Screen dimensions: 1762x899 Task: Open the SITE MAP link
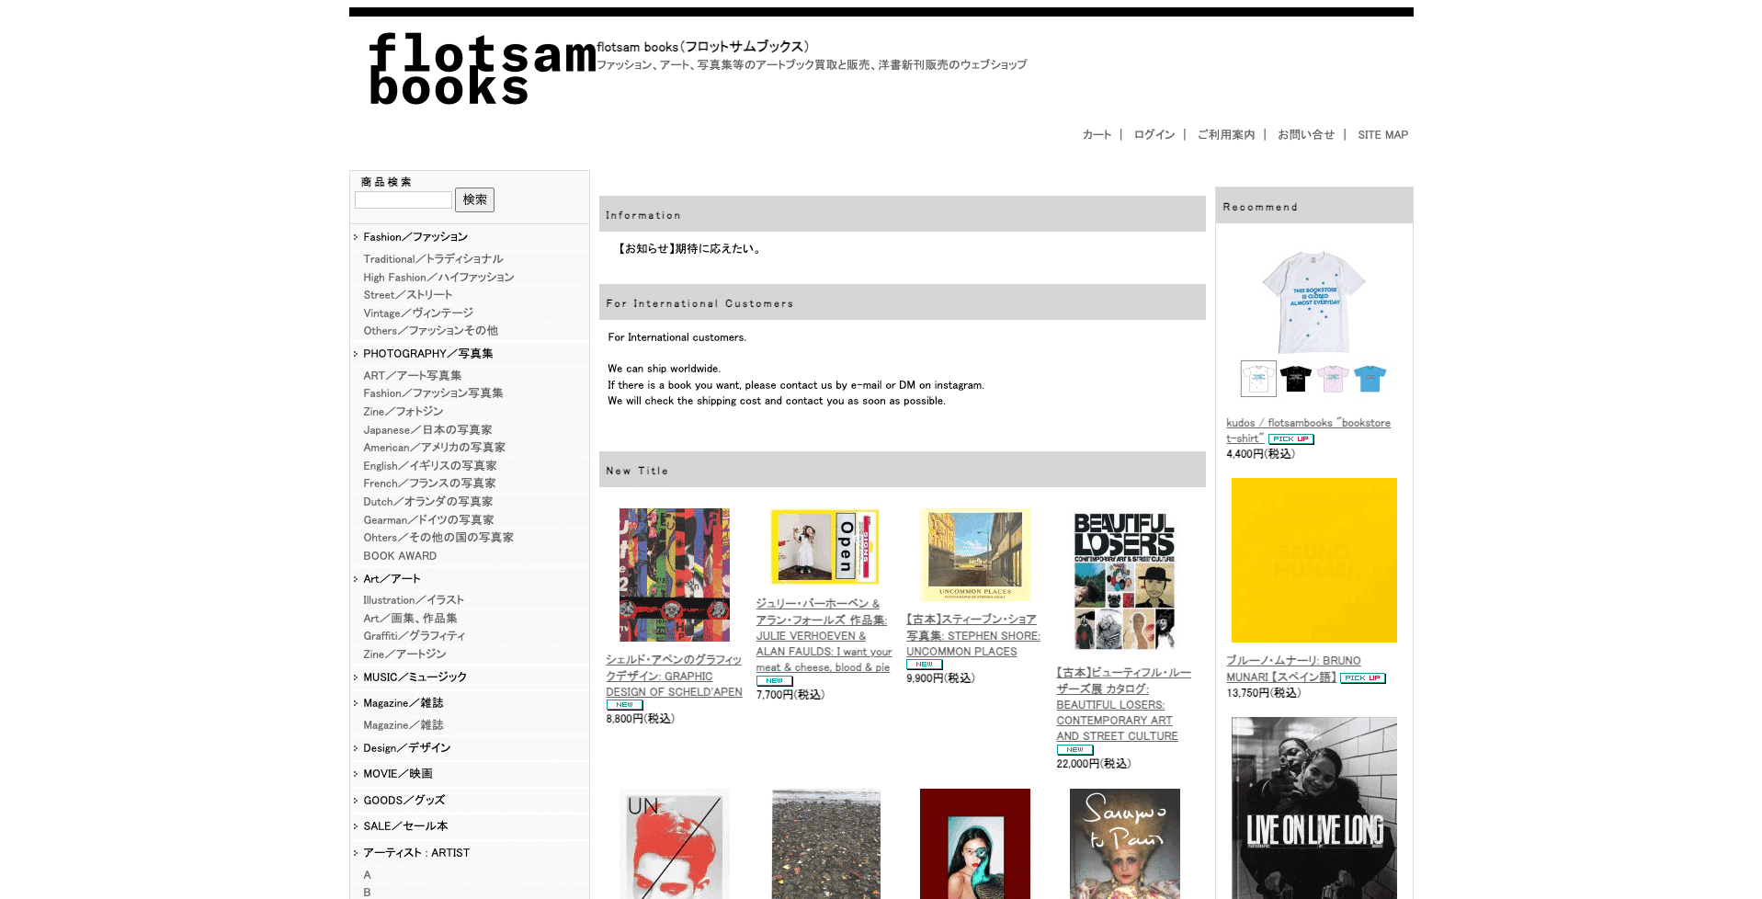point(1382,134)
